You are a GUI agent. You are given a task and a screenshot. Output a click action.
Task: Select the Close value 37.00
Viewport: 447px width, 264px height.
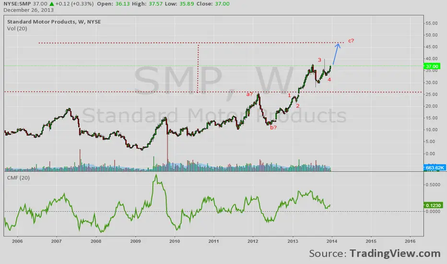coord(222,4)
